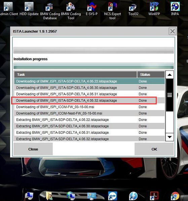Select the Downloading DELTA_4.05.32 row
Viewport: 188px width, 201px height.
pos(89,100)
